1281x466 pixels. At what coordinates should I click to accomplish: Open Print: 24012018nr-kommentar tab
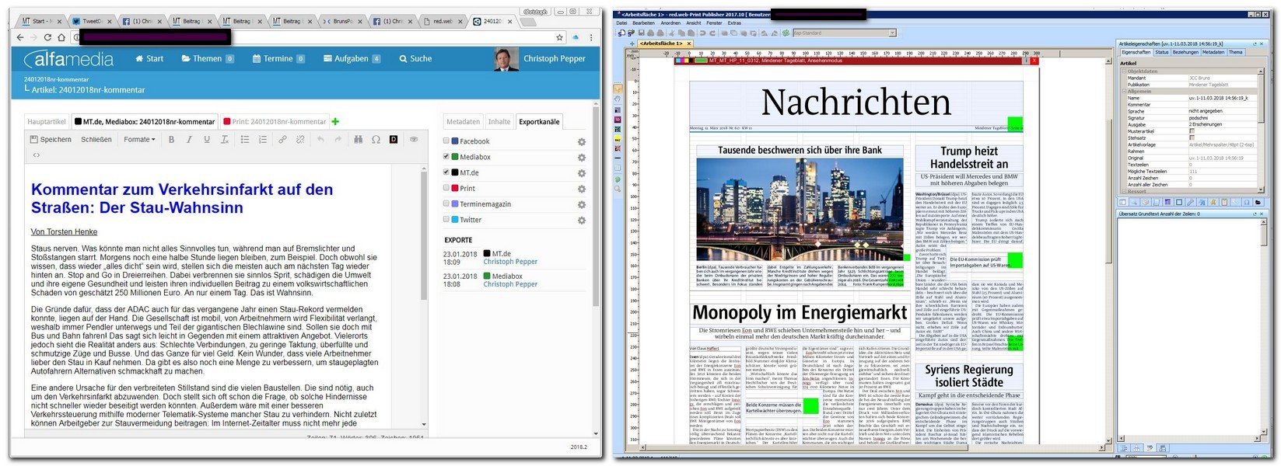point(275,122)
